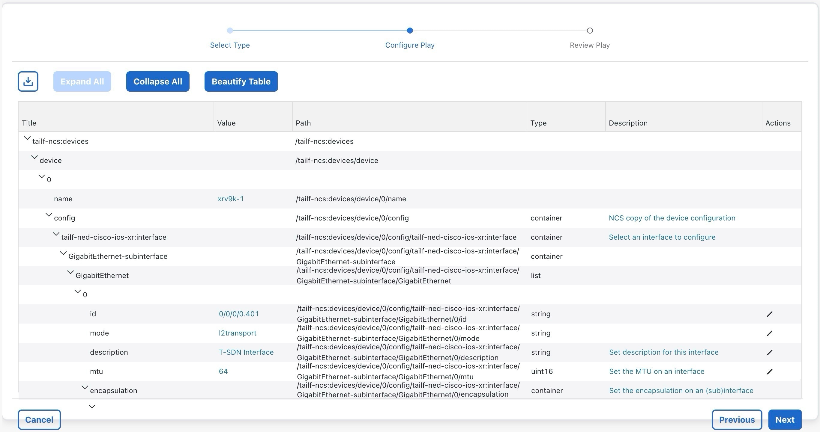Edit the description row with pencil icon
This screenshot has height=432, width=820.
(769, 352)
